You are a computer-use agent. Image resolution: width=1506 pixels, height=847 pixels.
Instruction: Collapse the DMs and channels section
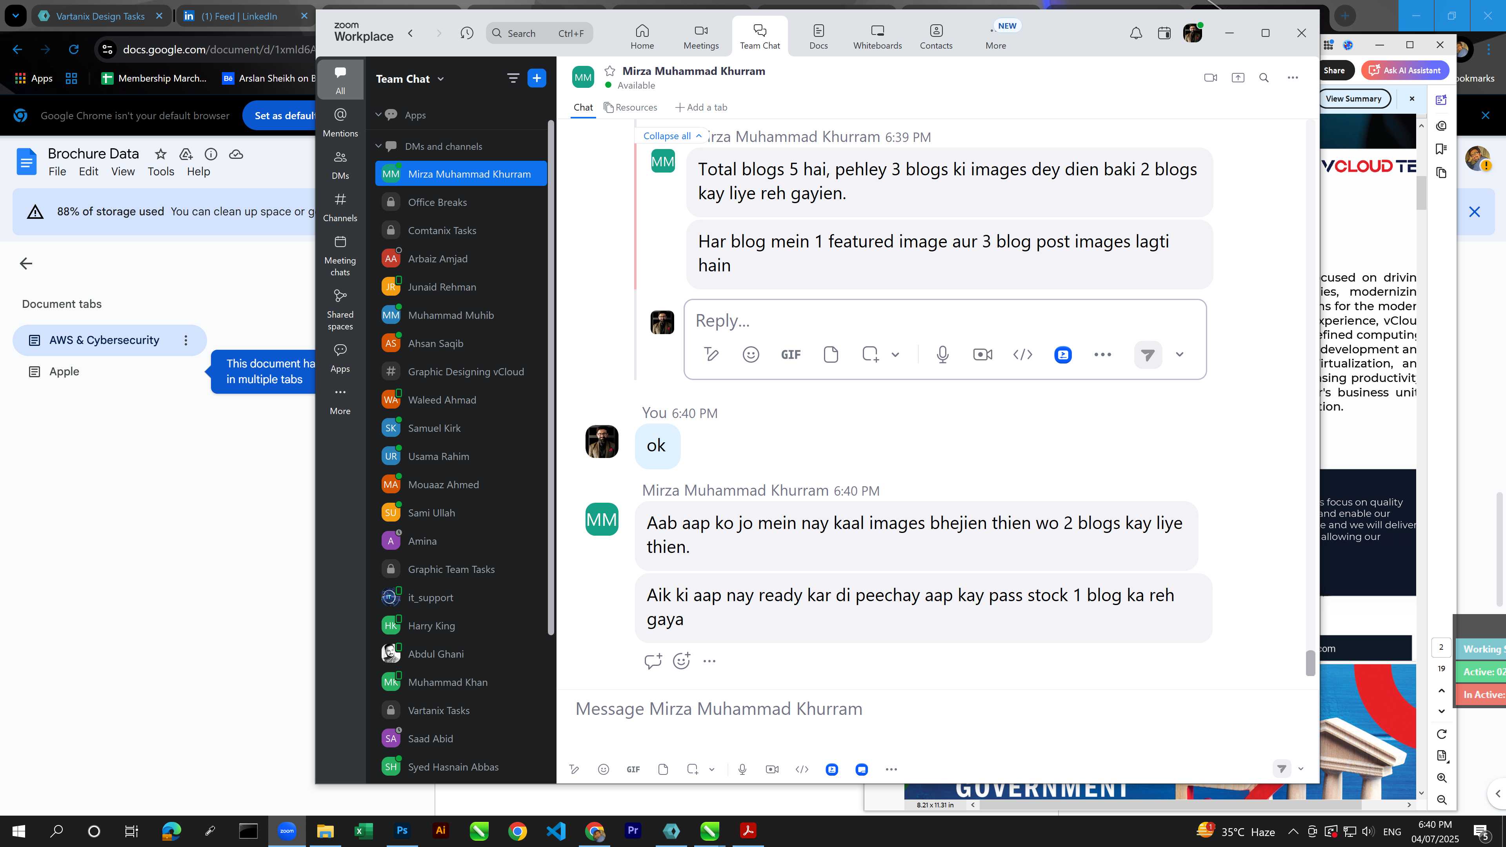(378, 146)
